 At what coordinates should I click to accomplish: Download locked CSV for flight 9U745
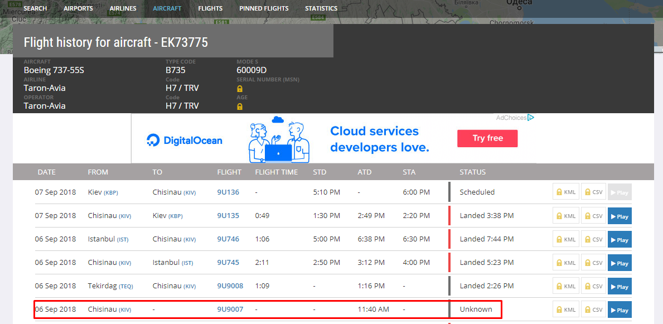594,263
